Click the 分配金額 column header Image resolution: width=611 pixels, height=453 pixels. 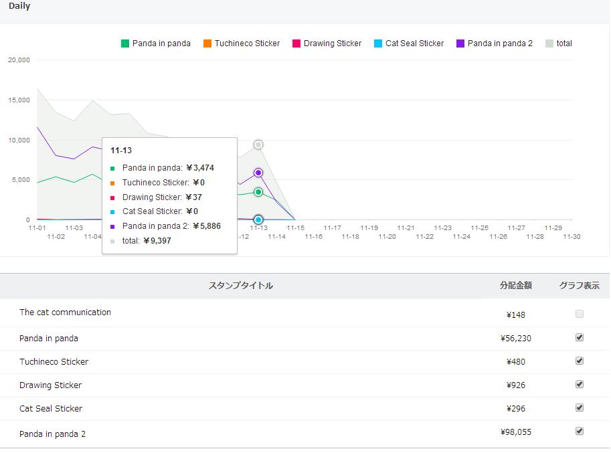[x=515, y=286]
